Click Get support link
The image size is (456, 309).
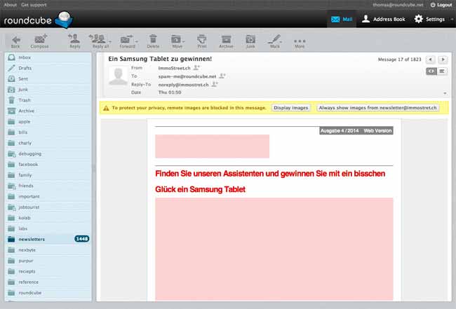point(34,5)
